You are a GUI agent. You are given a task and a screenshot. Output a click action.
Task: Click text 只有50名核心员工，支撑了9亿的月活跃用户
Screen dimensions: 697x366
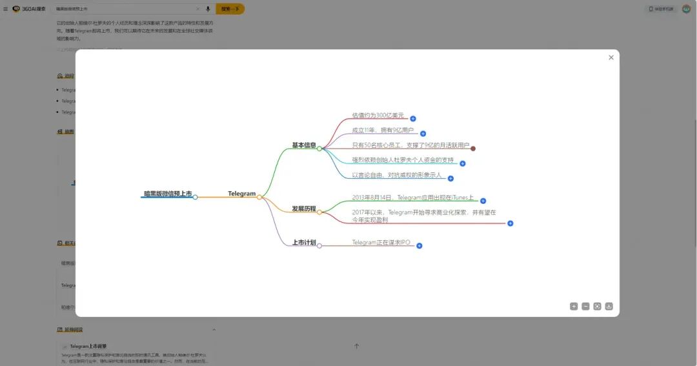point(410,145)
